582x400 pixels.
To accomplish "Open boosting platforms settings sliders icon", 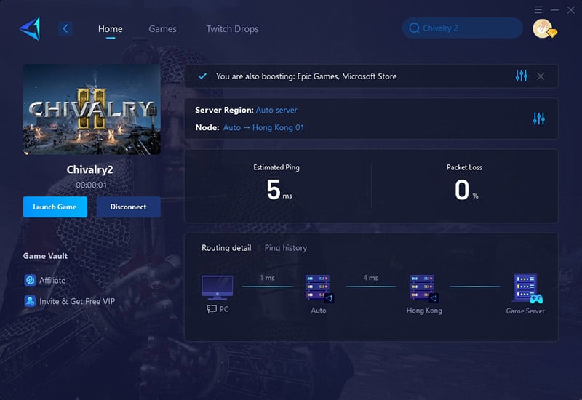I will coord(521,76).
